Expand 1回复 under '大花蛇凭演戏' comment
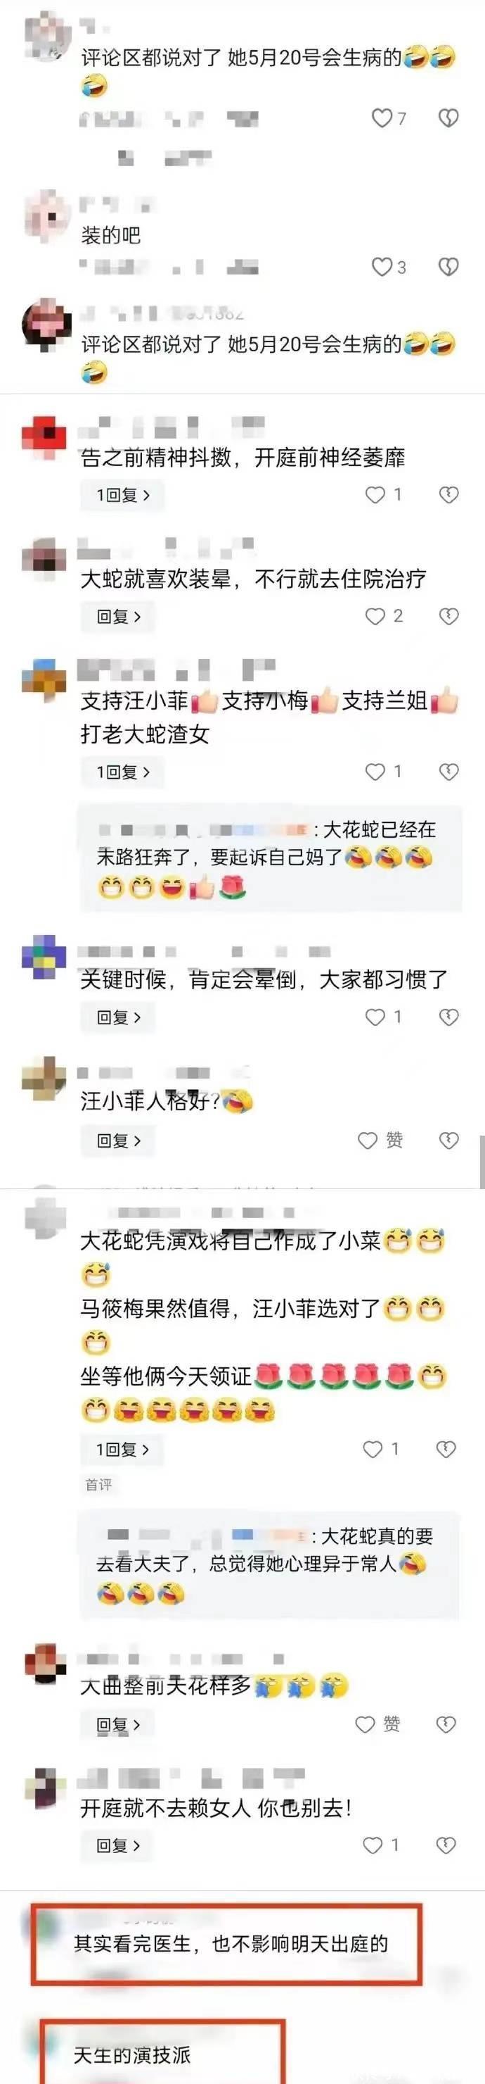 (122, 1450)
